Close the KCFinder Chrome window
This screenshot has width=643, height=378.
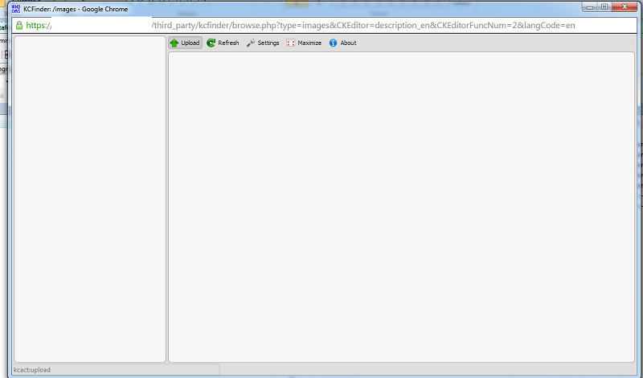625,7
